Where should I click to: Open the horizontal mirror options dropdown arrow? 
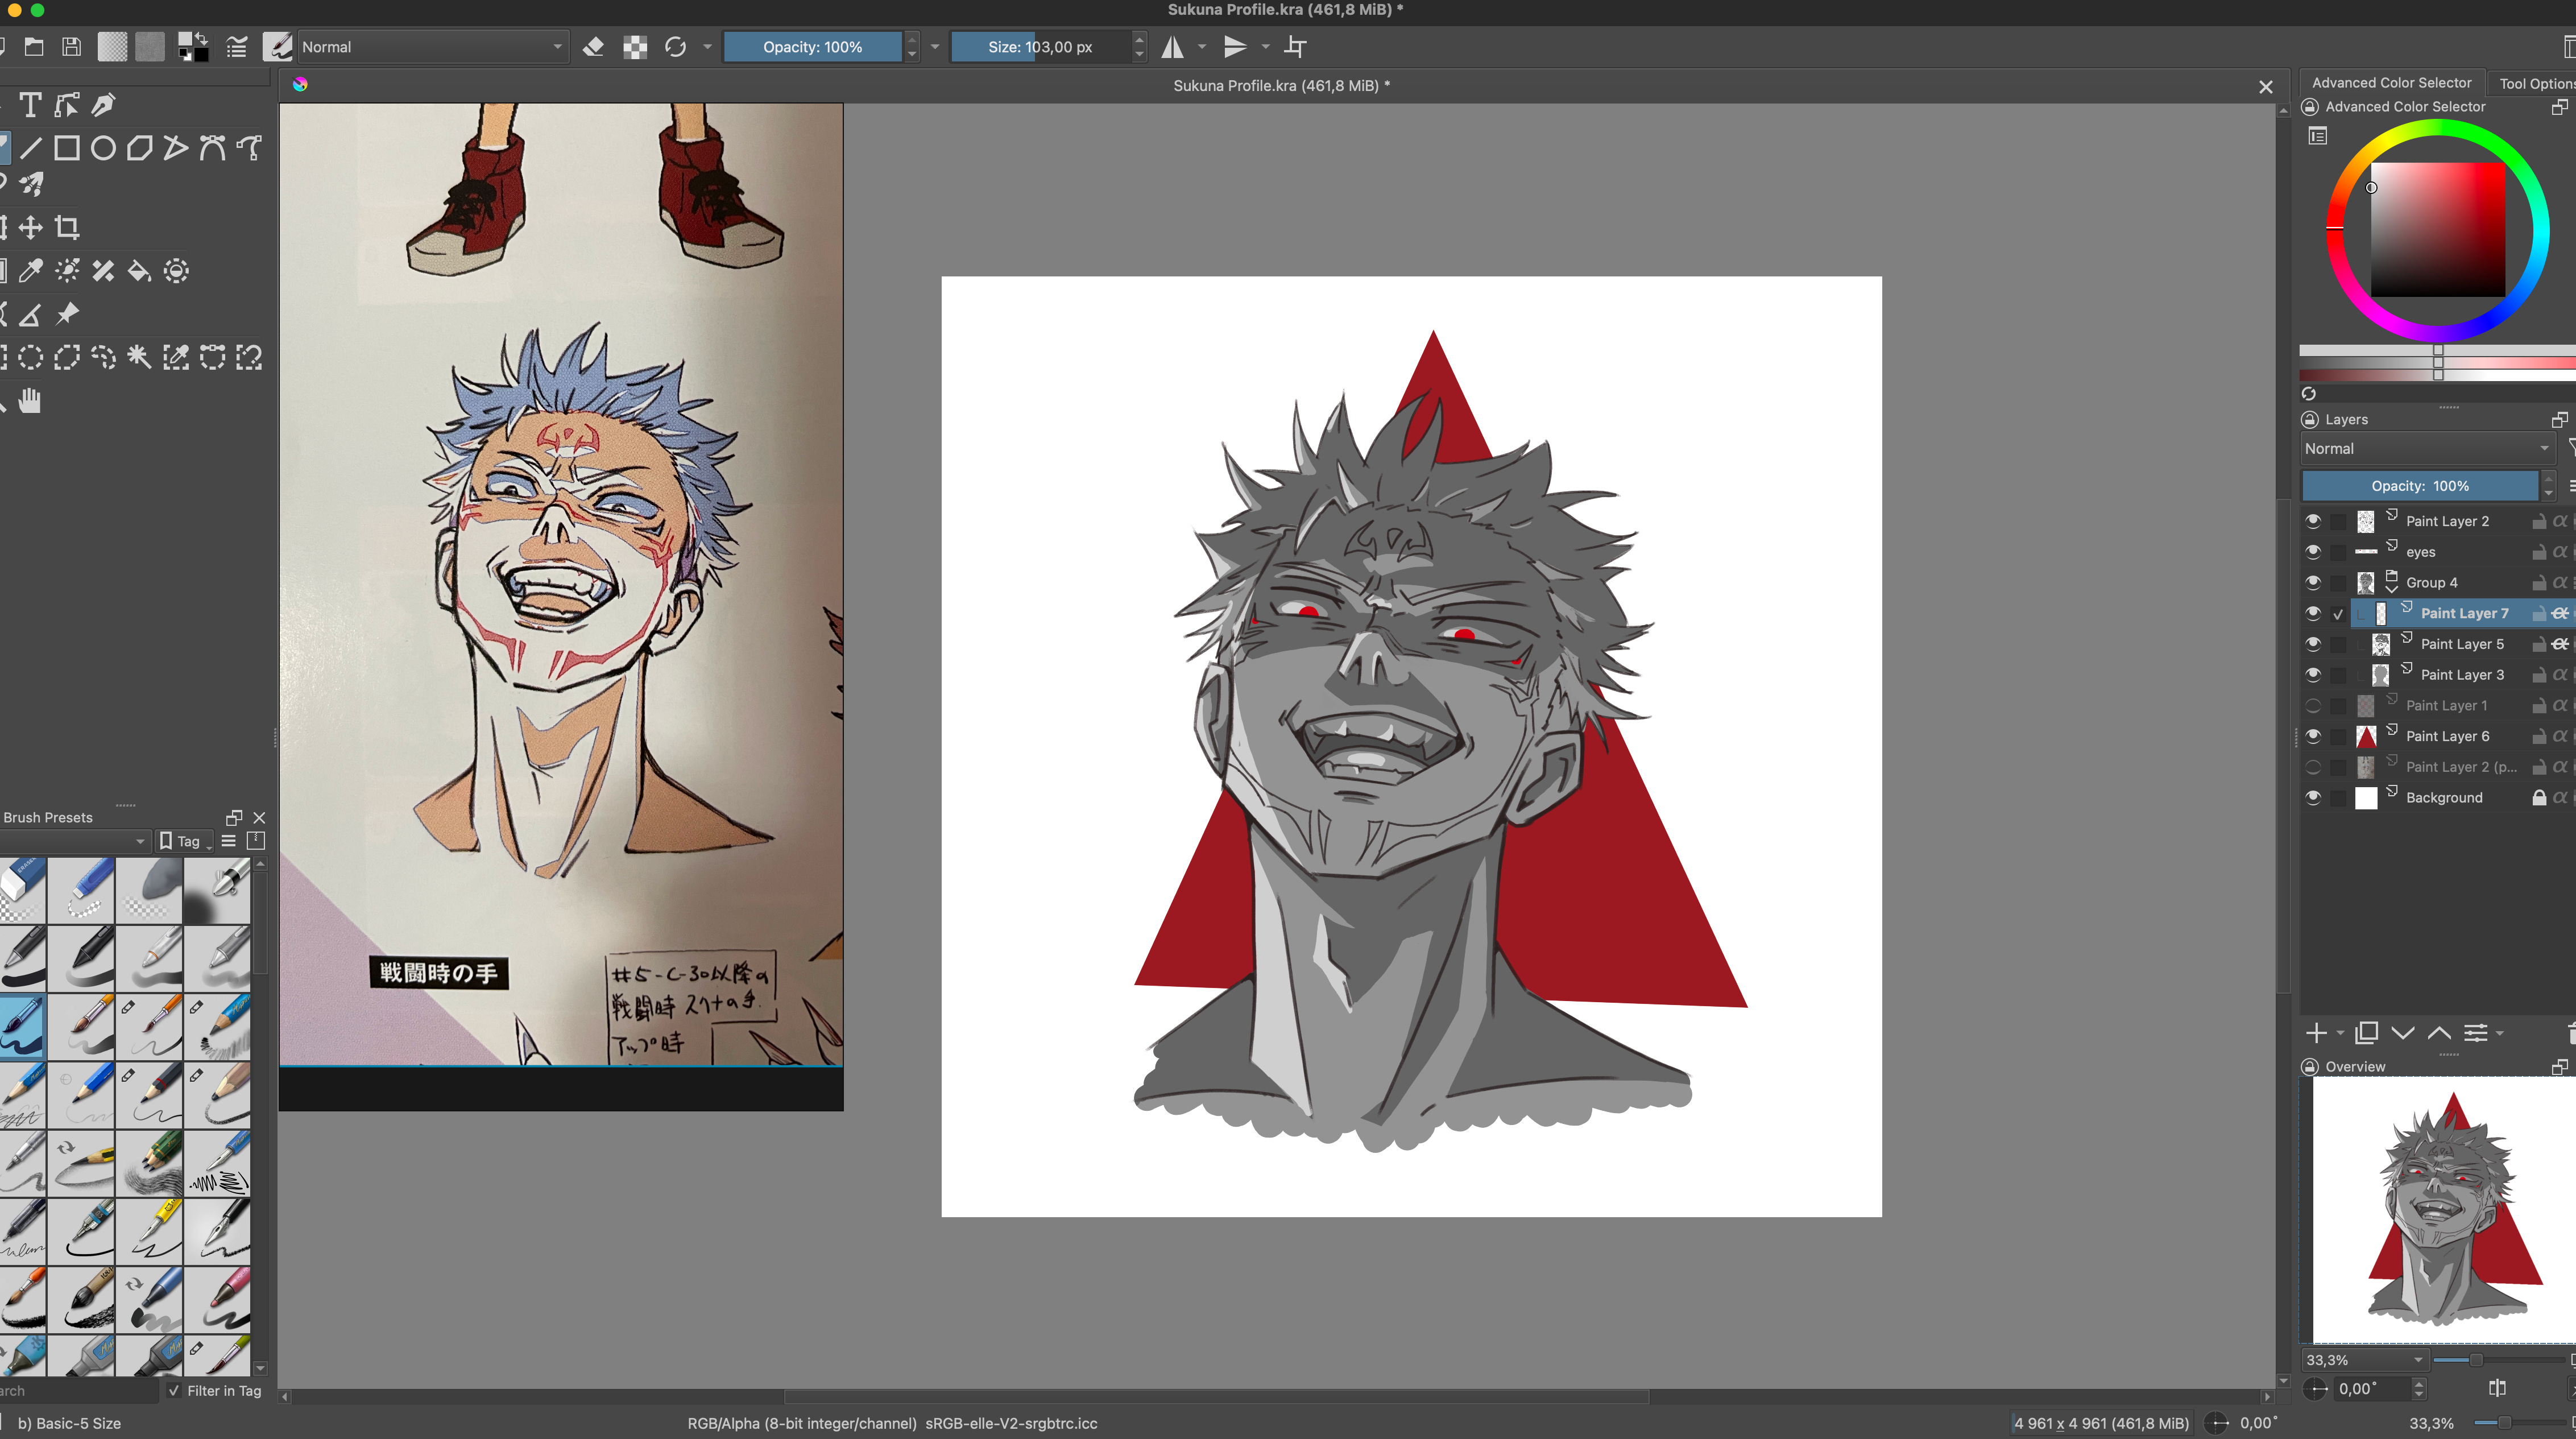tap(1202, 47)
